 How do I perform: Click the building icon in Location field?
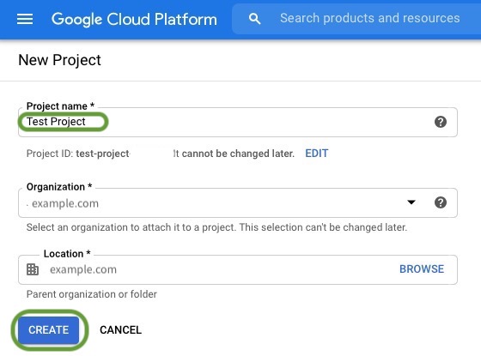click(33, 269)
